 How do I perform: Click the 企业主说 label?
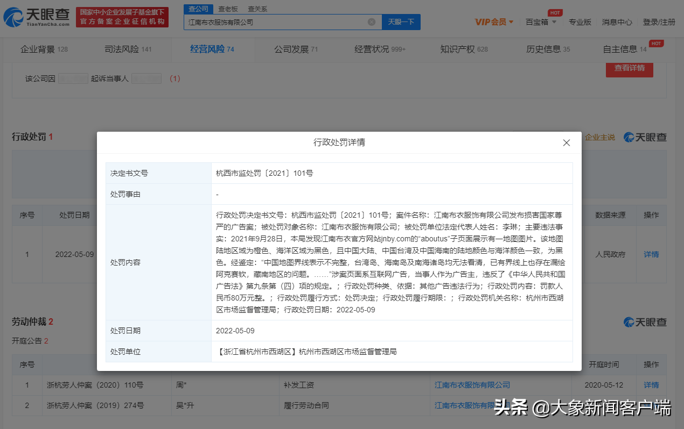point(600,138)
